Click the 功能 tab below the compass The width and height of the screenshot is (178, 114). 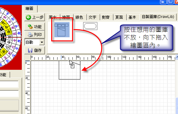(x=4, y=75)
